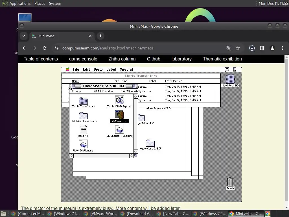289x217 pixels.
Task: Open the Mac File menu
Action: tap(76, 70)
